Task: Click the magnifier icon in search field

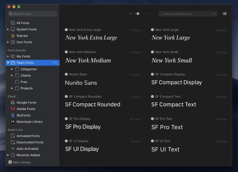Action: click(11, 14)
